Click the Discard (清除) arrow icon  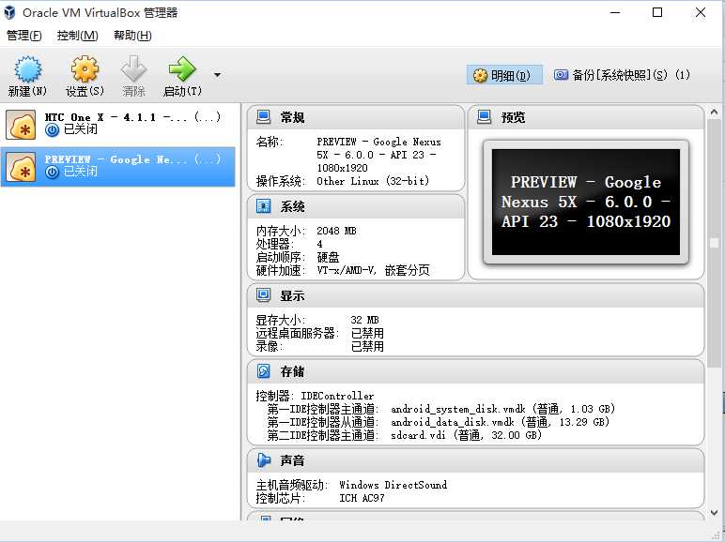(x=133, y=69)
